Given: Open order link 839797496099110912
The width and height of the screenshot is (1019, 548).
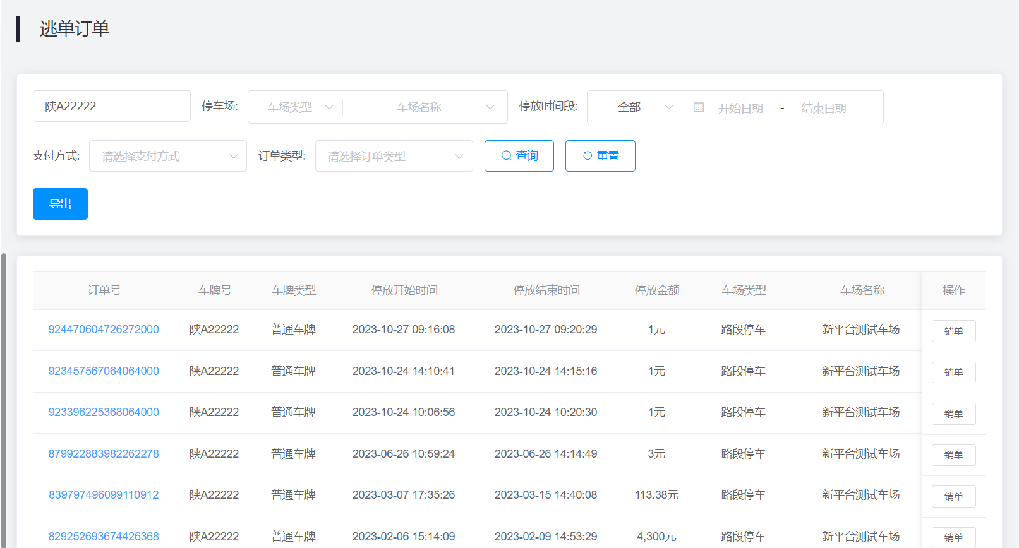Looking at the screenshot, I should click(104, 495).
